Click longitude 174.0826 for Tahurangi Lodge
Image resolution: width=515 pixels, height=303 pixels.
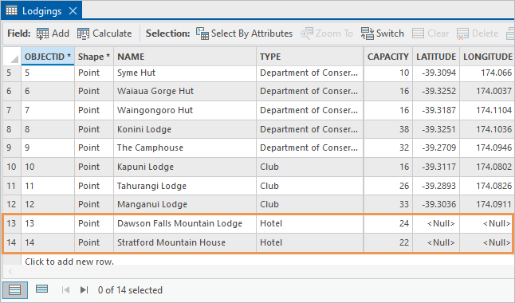tap(487, 186)
